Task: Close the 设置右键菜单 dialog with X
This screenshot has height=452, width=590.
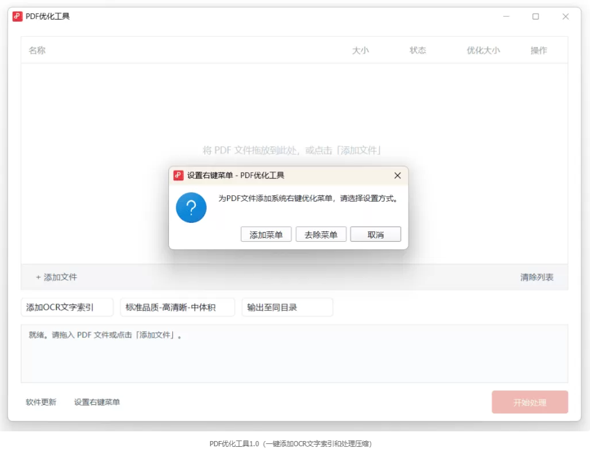Action: pyautogui.click(x=398, y=176)
